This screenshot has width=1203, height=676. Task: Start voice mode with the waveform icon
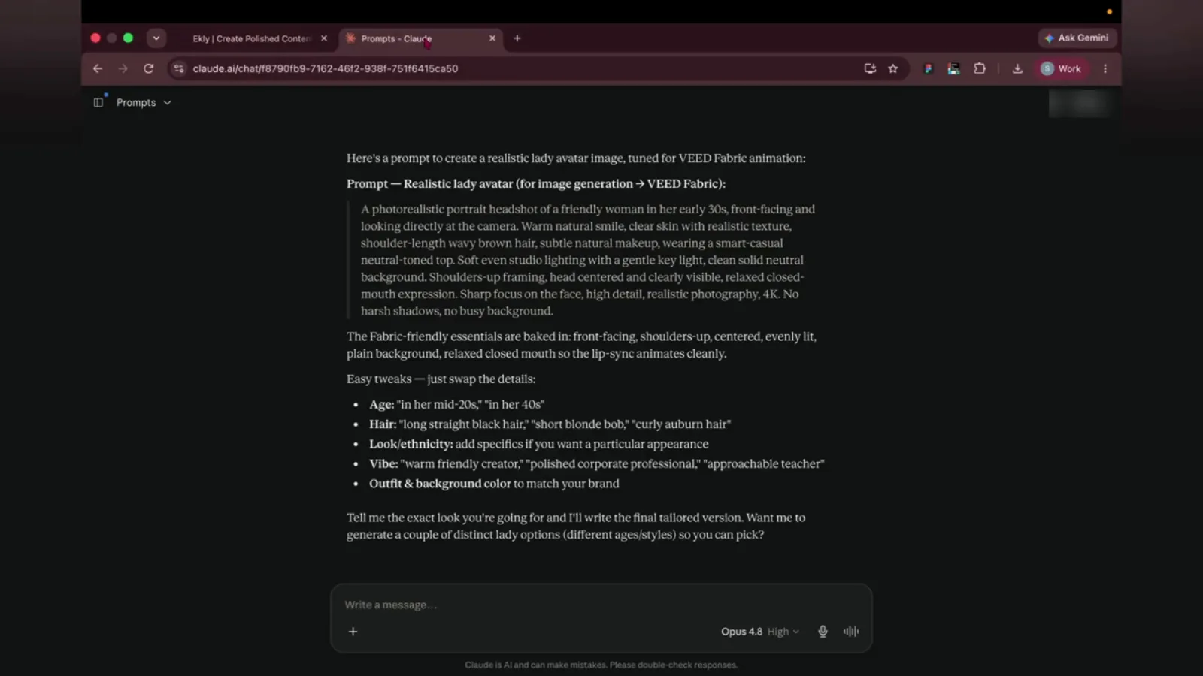coord(851,632)
